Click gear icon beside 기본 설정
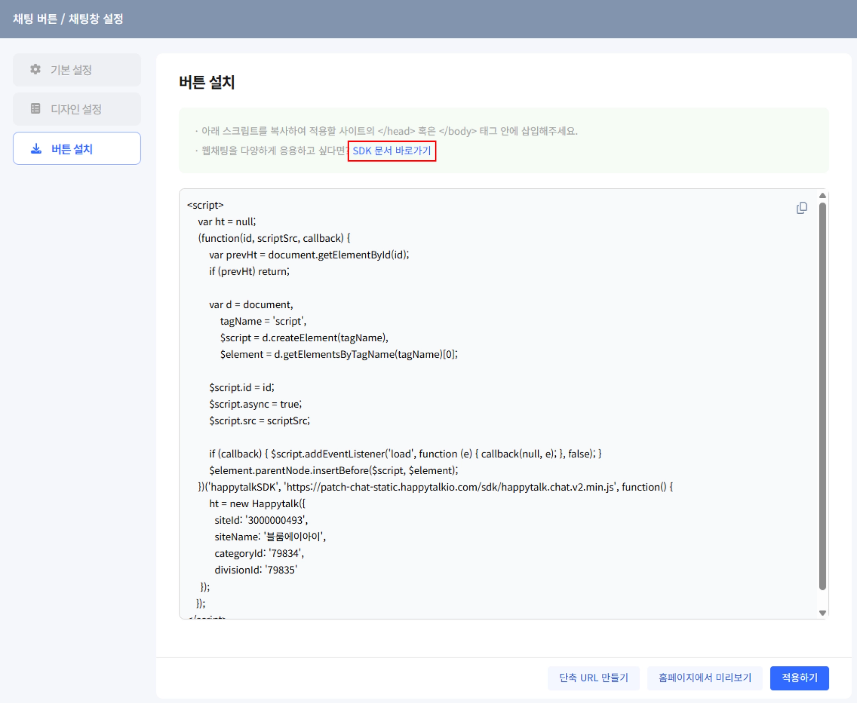The image size is (857, 703). coord(36,69)
